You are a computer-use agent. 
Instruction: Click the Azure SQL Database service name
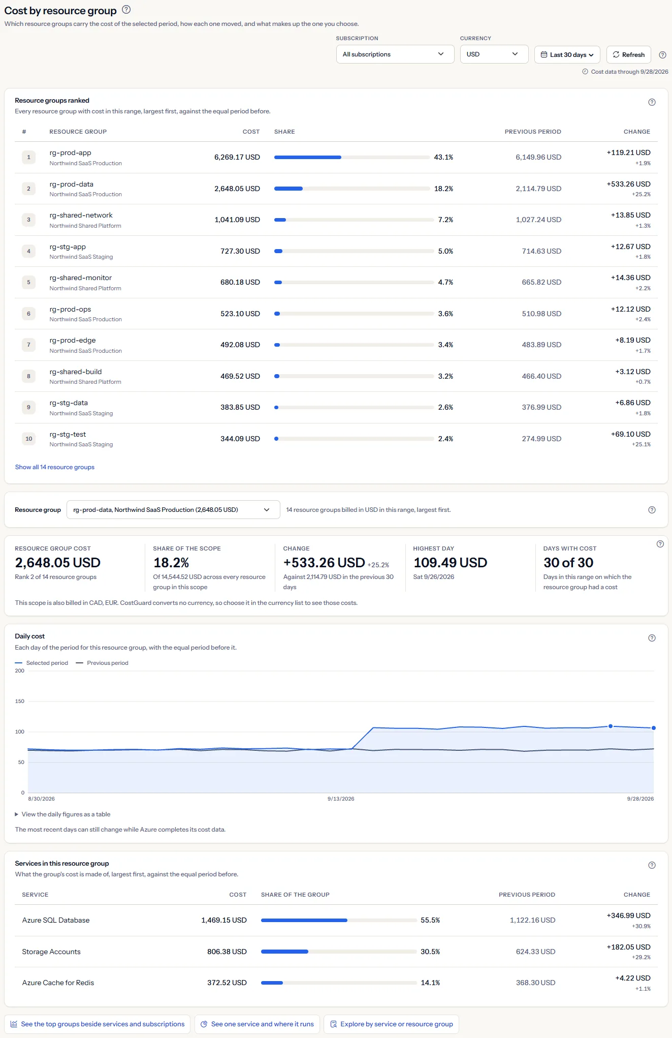click(56, 920)
